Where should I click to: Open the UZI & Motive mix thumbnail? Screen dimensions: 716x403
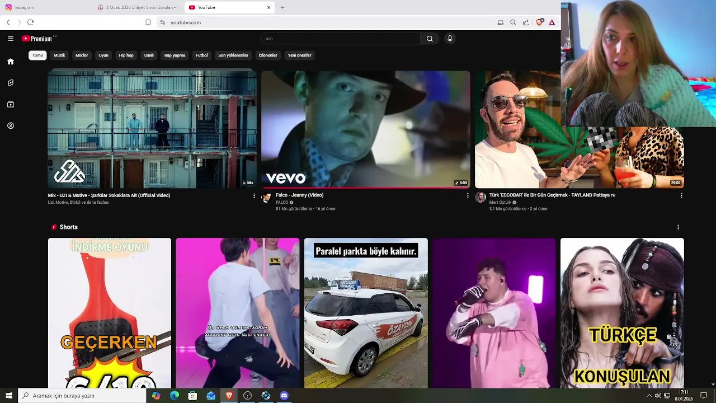pos(152,129)
